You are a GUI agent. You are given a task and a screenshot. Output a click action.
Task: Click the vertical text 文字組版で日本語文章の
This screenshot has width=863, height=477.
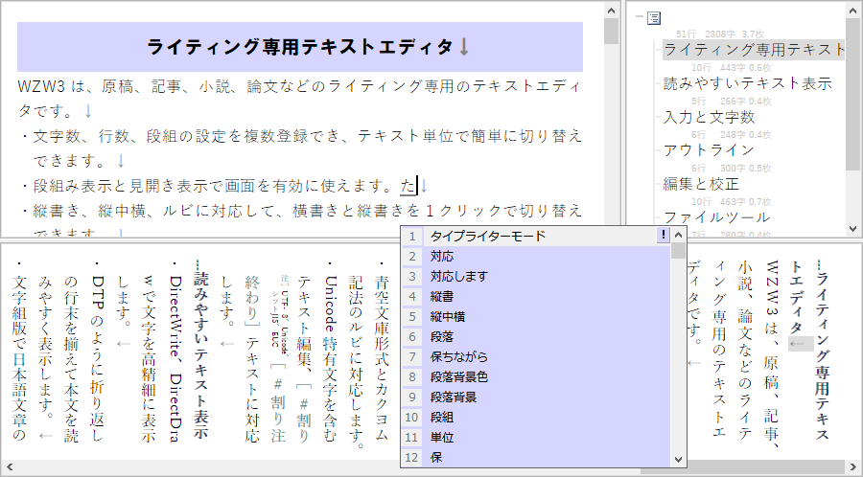19,358
